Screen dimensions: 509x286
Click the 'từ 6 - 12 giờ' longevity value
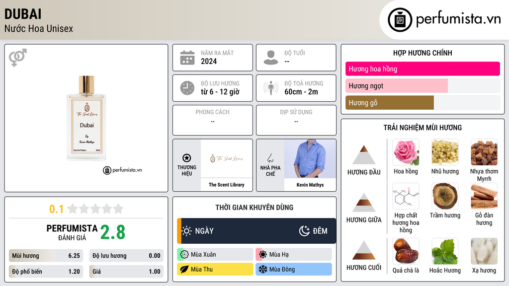[x=220, y=92]
